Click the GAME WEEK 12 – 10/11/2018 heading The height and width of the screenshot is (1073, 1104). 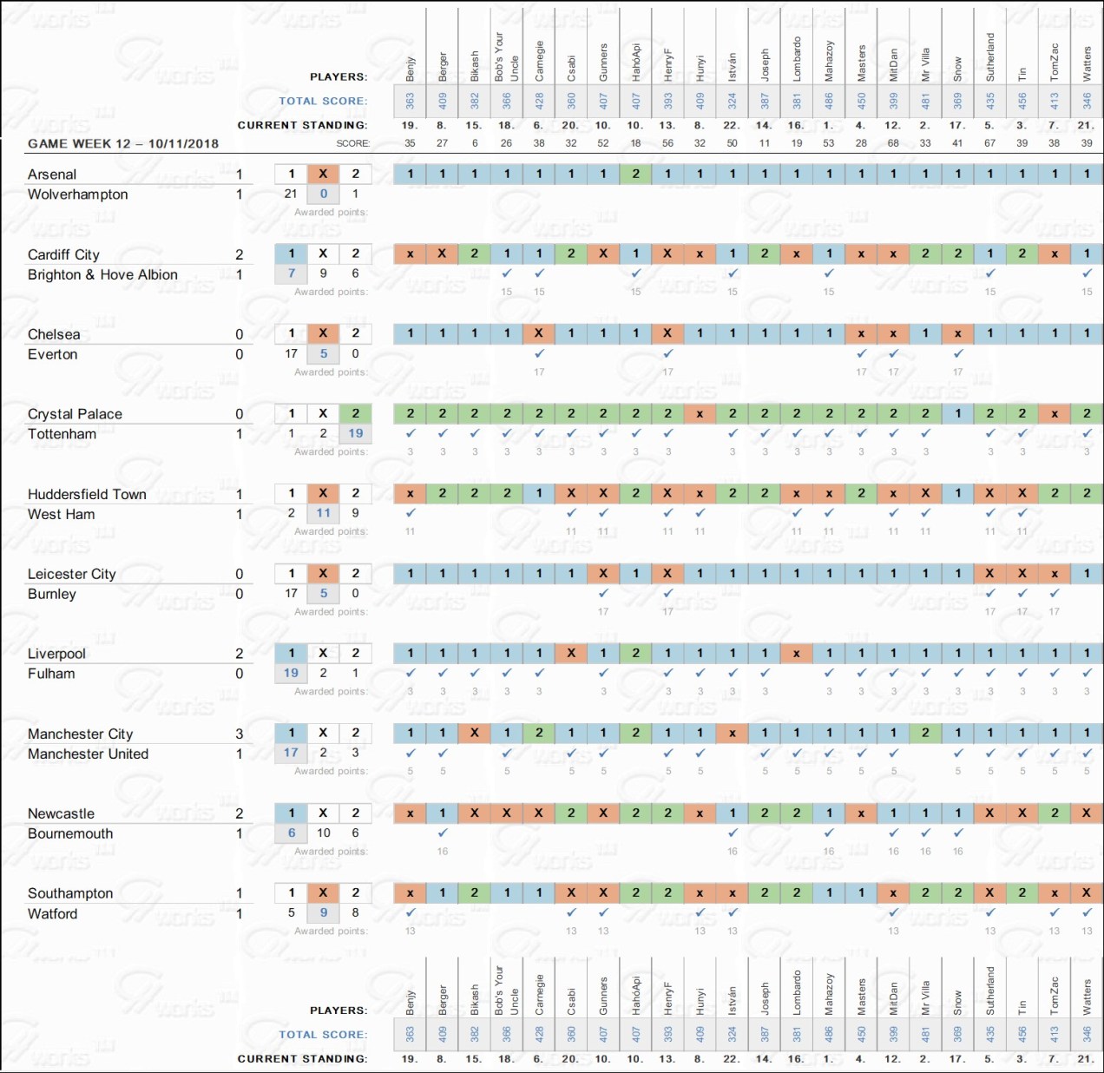coord(123,143)
